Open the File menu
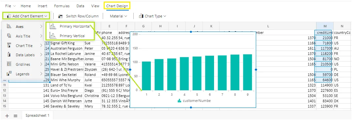 pyautogui.click(x=10, y=6)
